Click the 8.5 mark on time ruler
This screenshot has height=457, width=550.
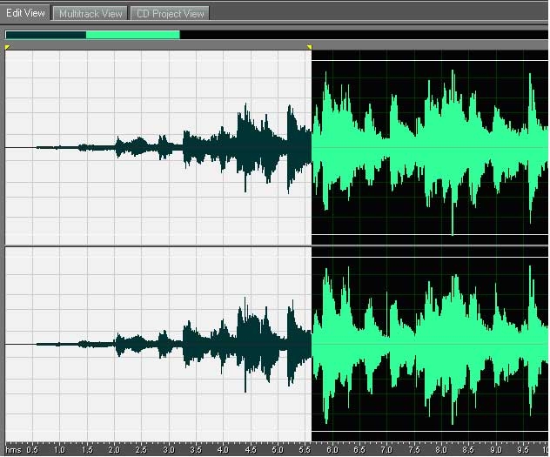468,450
